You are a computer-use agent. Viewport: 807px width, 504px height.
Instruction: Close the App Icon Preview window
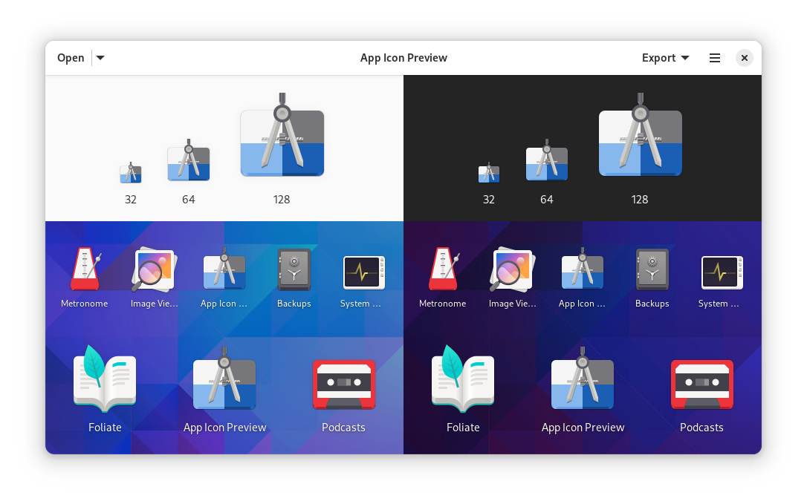[745, 58]
